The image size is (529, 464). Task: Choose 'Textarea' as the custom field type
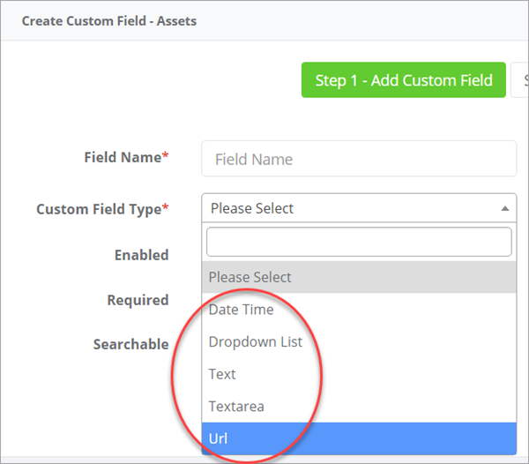click(x=236, y=407)
